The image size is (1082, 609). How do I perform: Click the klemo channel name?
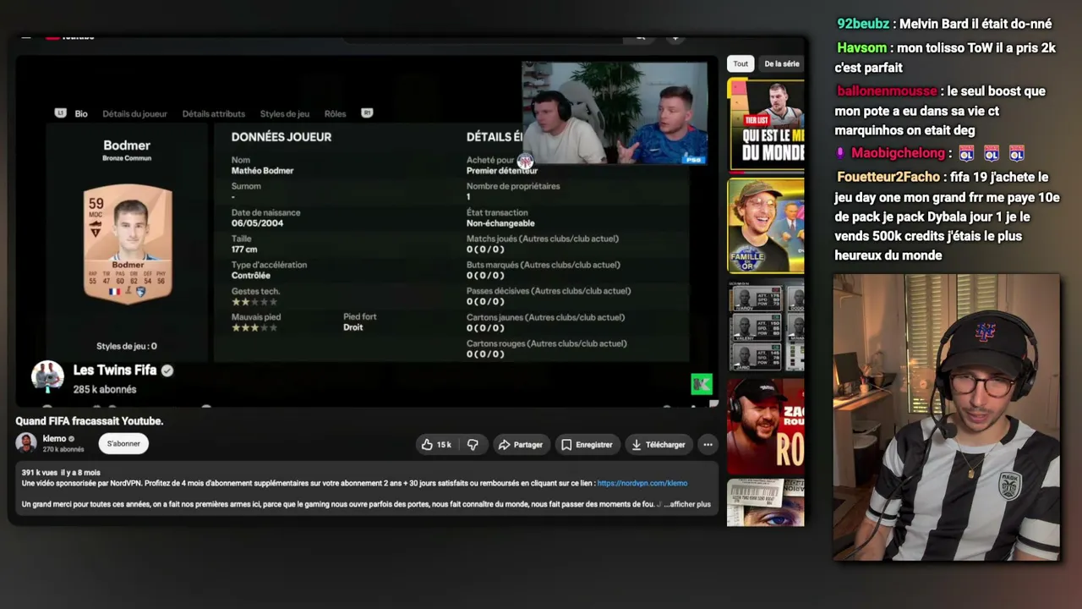(54, 438)
